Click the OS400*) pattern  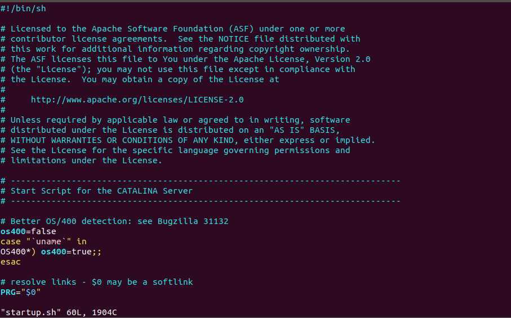click(18, 252)
